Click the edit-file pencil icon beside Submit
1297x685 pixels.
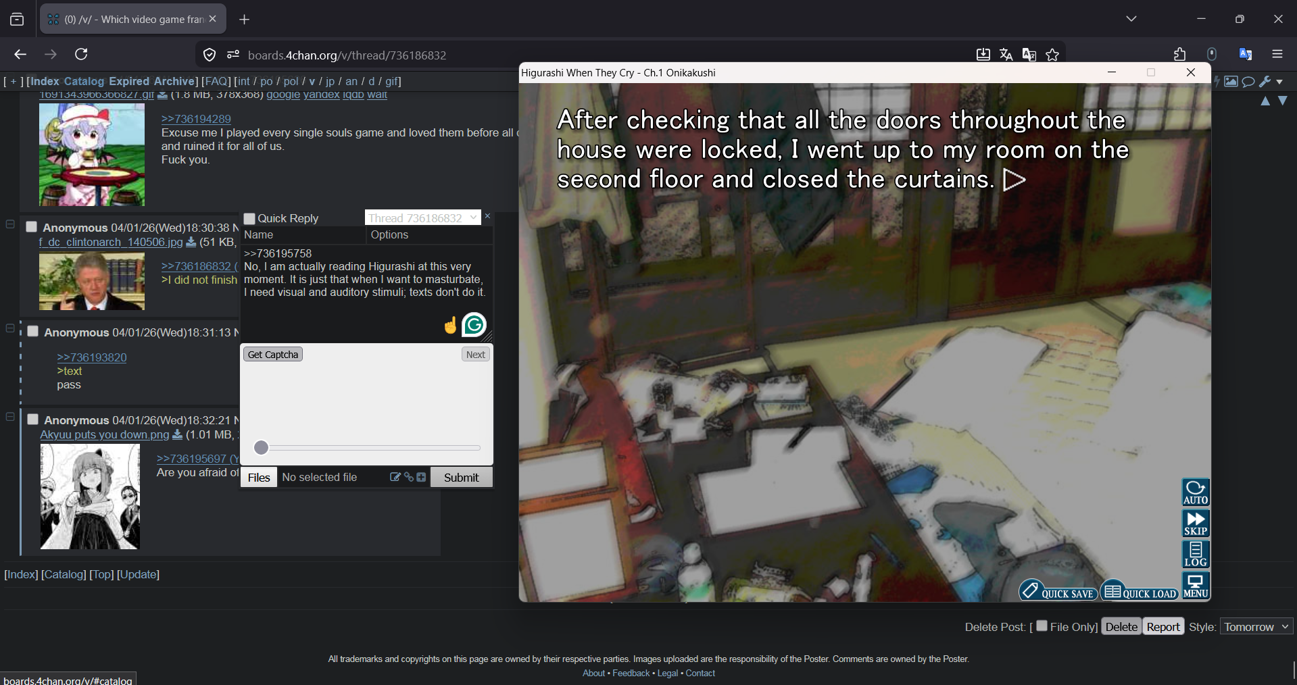(395, 477)
